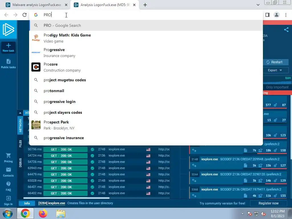This screenshot has width=292, height=219.
Task: Click the browser forward arrow
Action: coord(15,15)
